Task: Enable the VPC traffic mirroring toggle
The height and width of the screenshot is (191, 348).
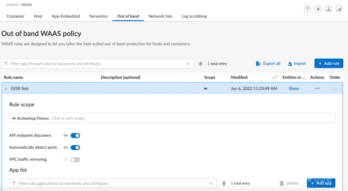Action: coord(75,160)
